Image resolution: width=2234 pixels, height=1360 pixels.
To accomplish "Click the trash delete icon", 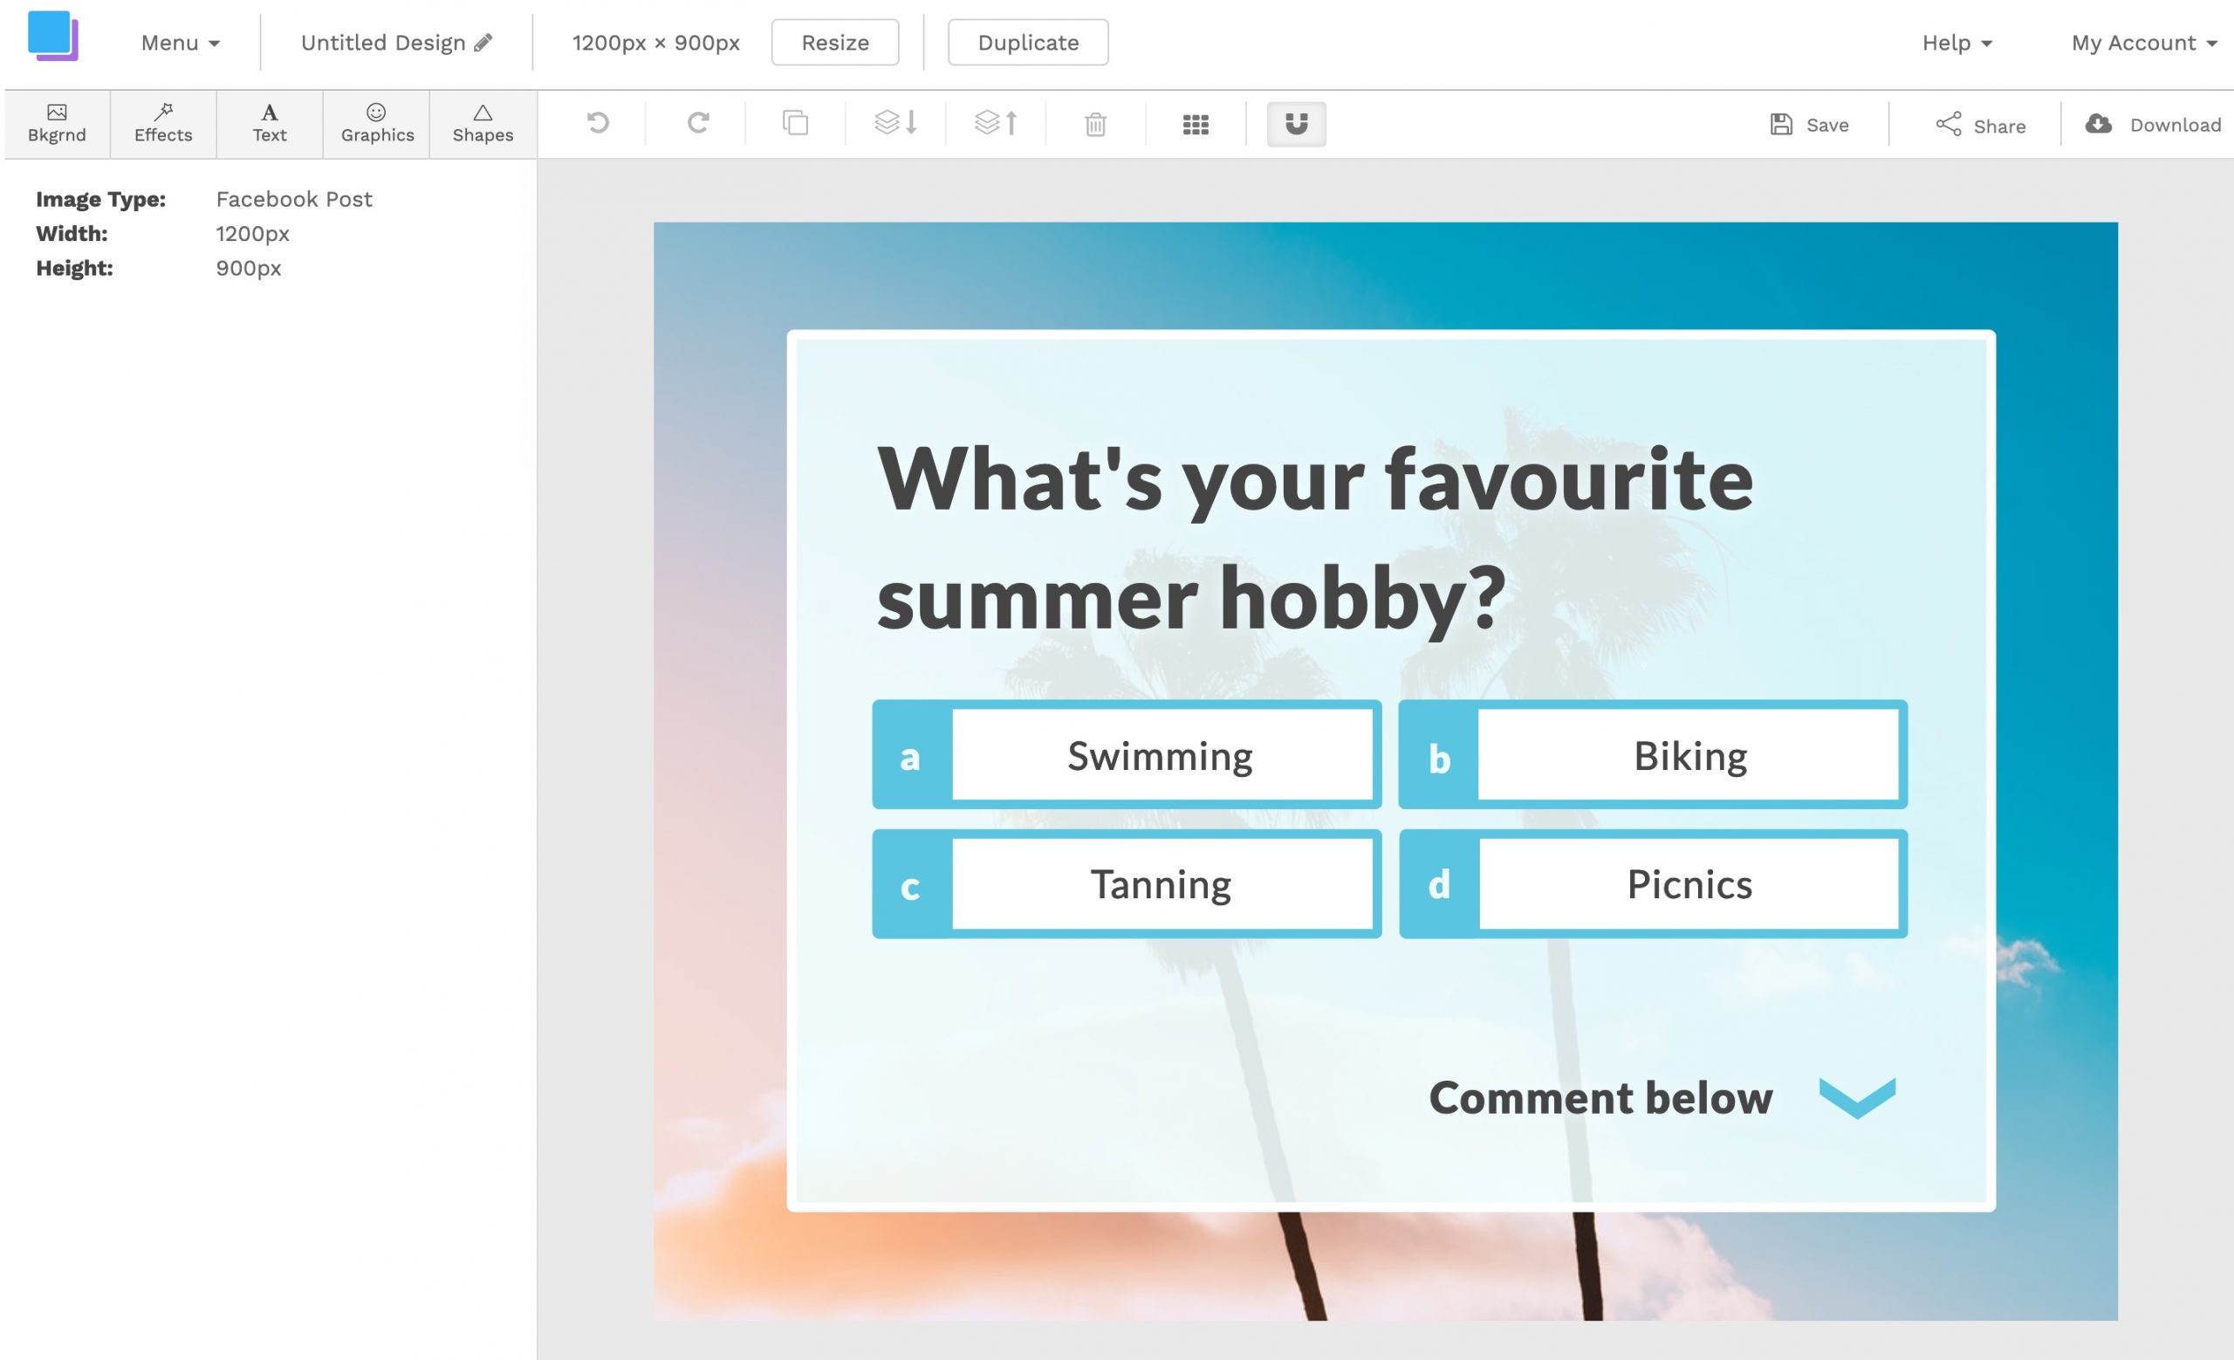I will tap(1095, 124).
